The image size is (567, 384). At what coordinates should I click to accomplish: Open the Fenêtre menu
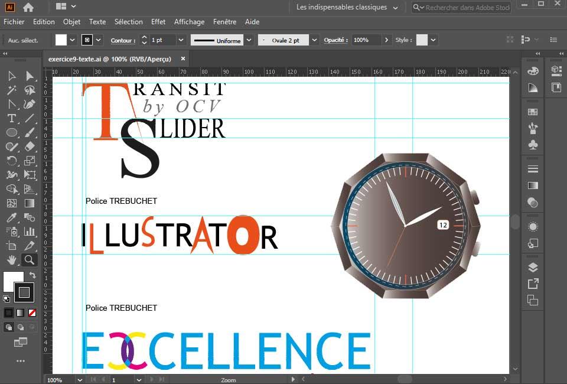tap(224, 22)
